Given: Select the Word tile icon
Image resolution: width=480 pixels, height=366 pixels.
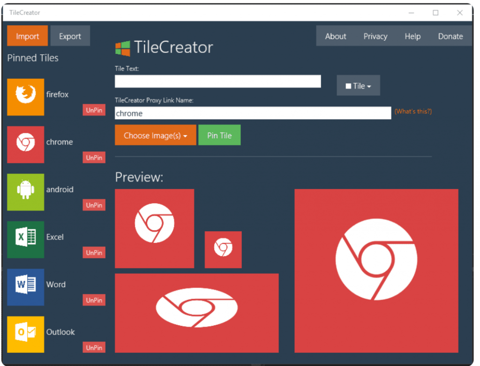Looking at the screenshot, I should (25, 287).
